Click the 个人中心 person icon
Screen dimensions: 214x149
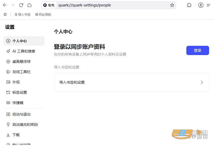coord(8,41)
